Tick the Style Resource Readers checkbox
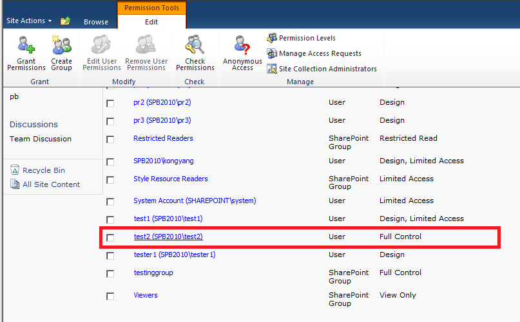This screenshot has width=520, height=322. point(110,180)
